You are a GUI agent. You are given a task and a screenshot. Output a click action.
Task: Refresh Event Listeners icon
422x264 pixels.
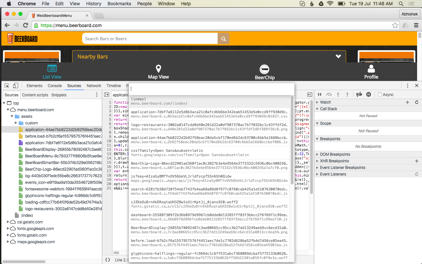click(x=417, y=174)
